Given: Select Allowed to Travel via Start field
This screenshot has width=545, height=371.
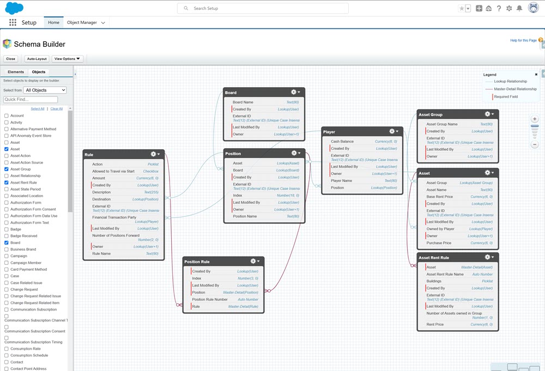Looking at the screenshot, I should [125, 171].
